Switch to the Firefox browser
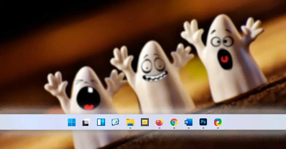The width and height of the screenshot is (286, 149). (x=159, y=123)
